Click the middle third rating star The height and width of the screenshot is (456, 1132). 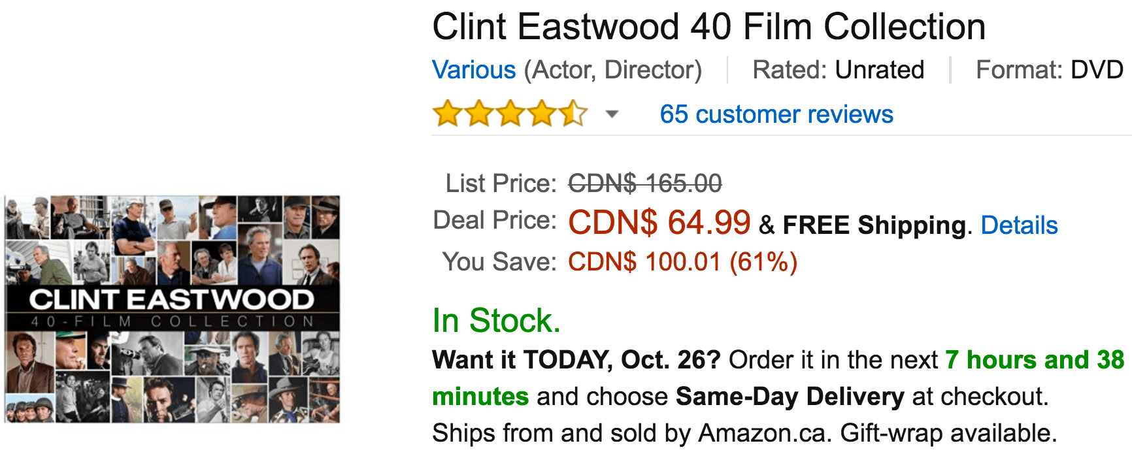(x=510, y=114)
